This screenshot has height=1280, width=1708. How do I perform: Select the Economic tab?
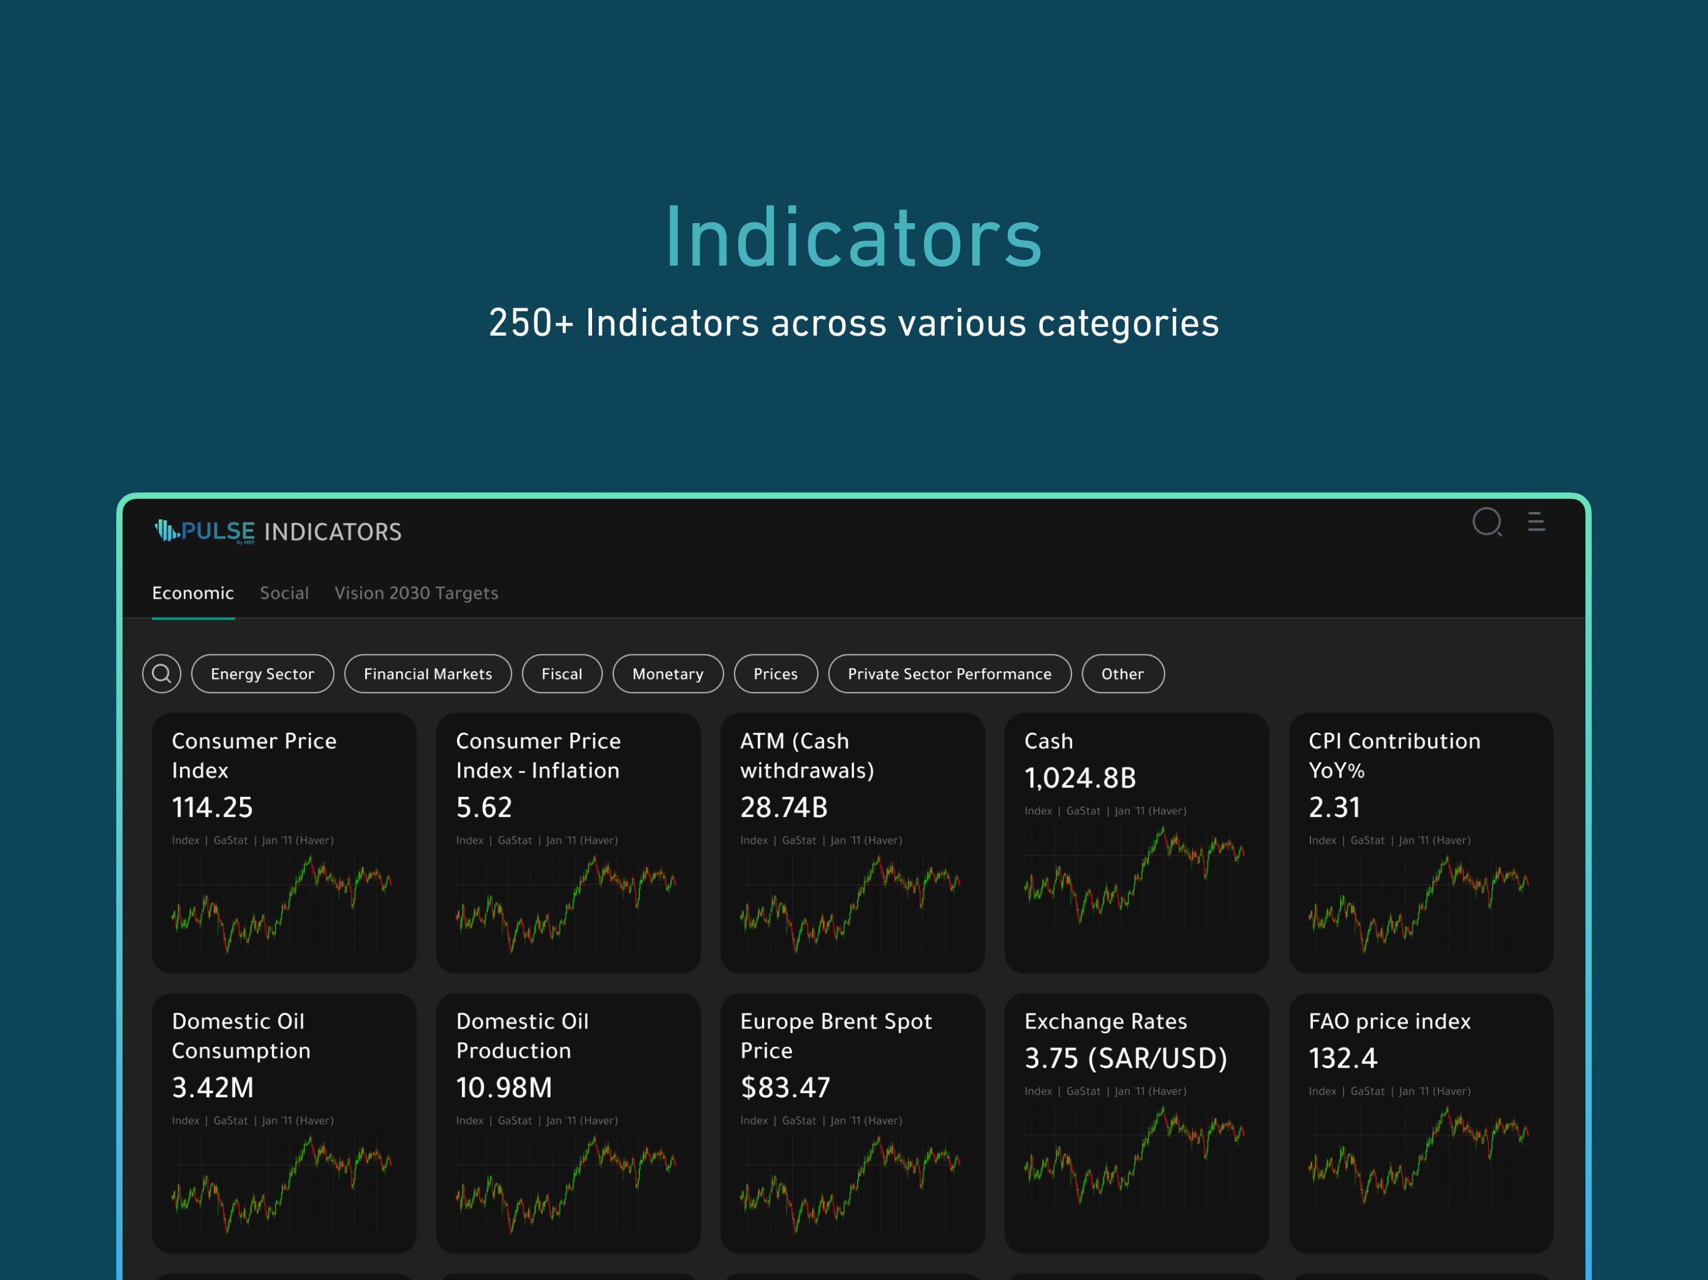(193, 593)
